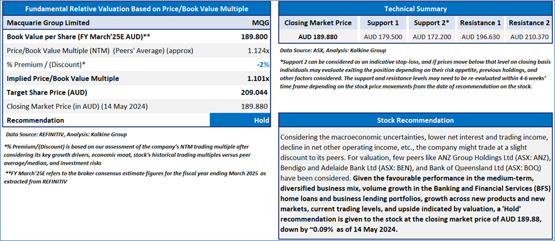Select the Macquarie Group Limited row label
This screenshot has width=555, height=241.
pyautogui.click(x=48, y=23)
